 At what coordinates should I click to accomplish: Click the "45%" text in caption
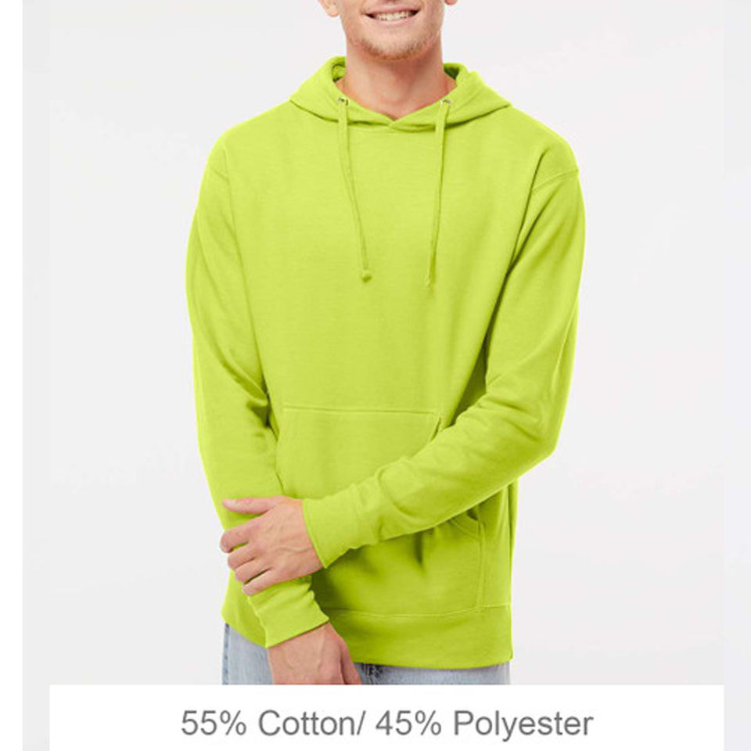[408, 723]
